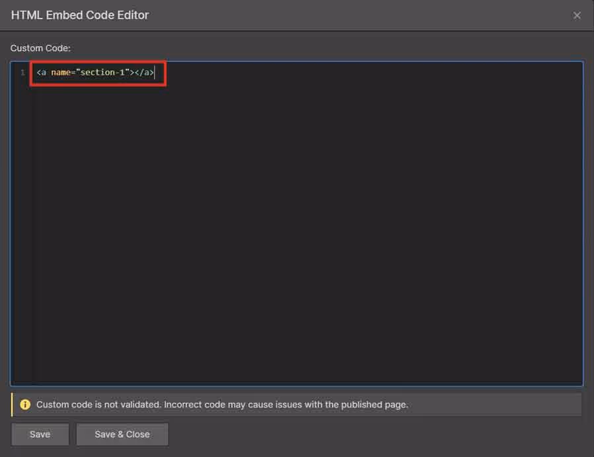Click the HTML Embed Code Editor title

79,15
